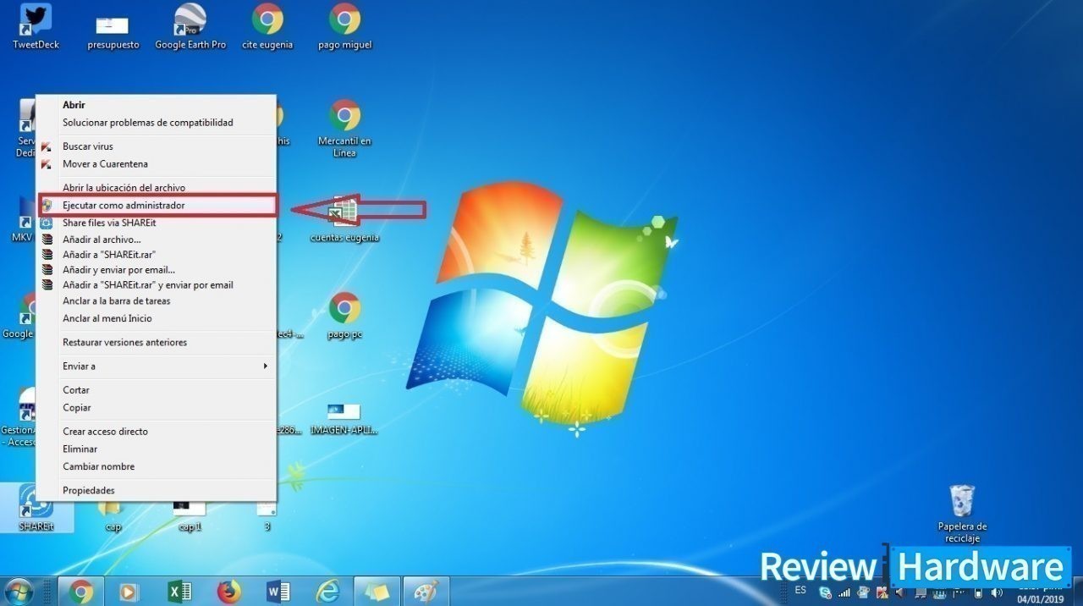Open Paint from the taskbar
1083x606 pixels.
coord(426,592)
